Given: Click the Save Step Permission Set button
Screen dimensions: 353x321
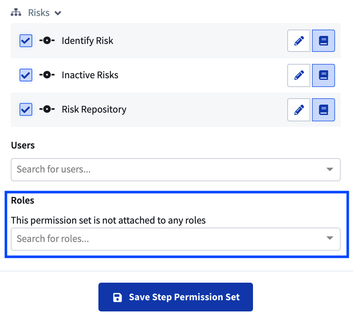Looking at the screenshot, I should tap(175, 297).
